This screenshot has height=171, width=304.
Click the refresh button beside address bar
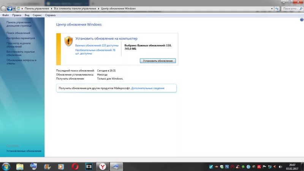[277, 8]
